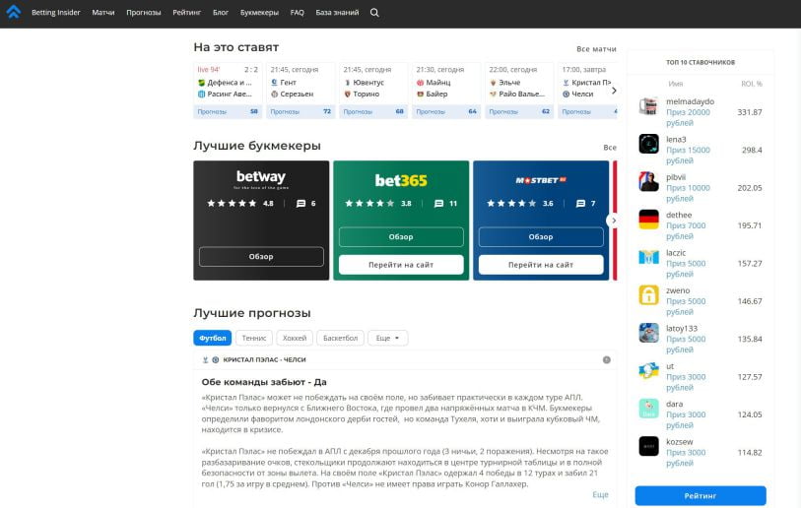Open the Блог menu item
The height and width of the screenshot is (508, 801).
pyautogui.click(x=220, y=12)
